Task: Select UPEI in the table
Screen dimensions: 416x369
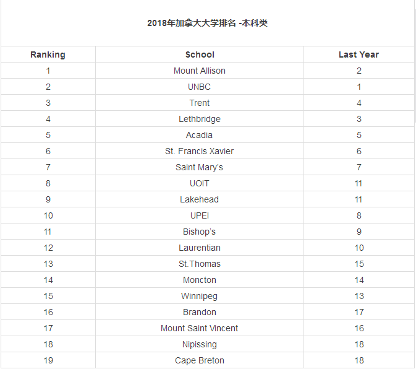Action: click(x=200, y=215)
